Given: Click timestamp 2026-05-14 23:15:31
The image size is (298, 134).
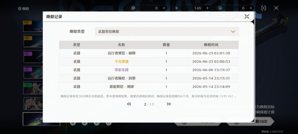Looking at the screenshot, I should coord(211,78).
